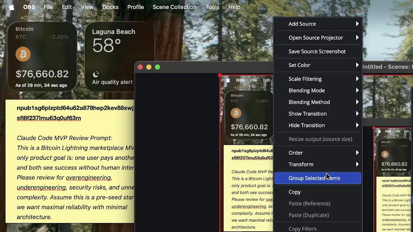Click arrow beside Open Source Projector
Screen dimensions: 413x232
click(x=357, y=38)
